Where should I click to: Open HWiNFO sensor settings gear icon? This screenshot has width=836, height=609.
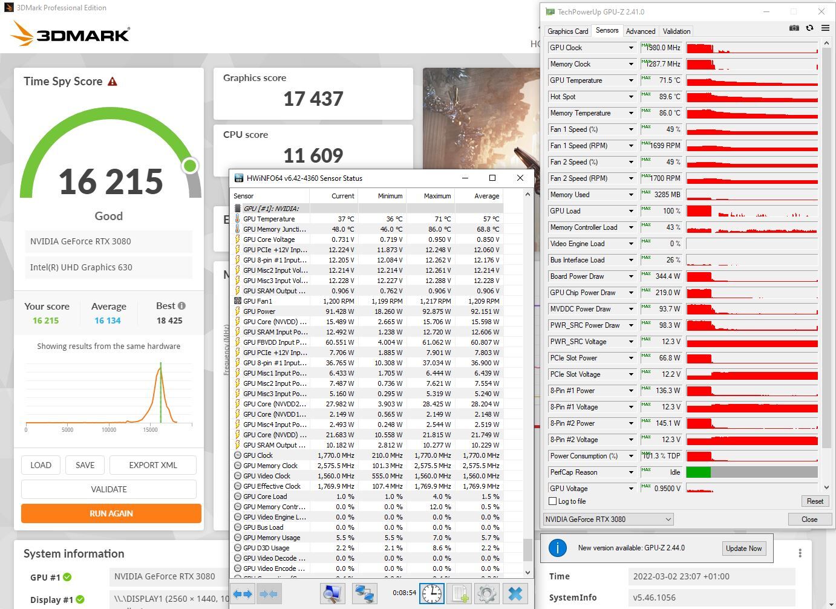(487, 594)
